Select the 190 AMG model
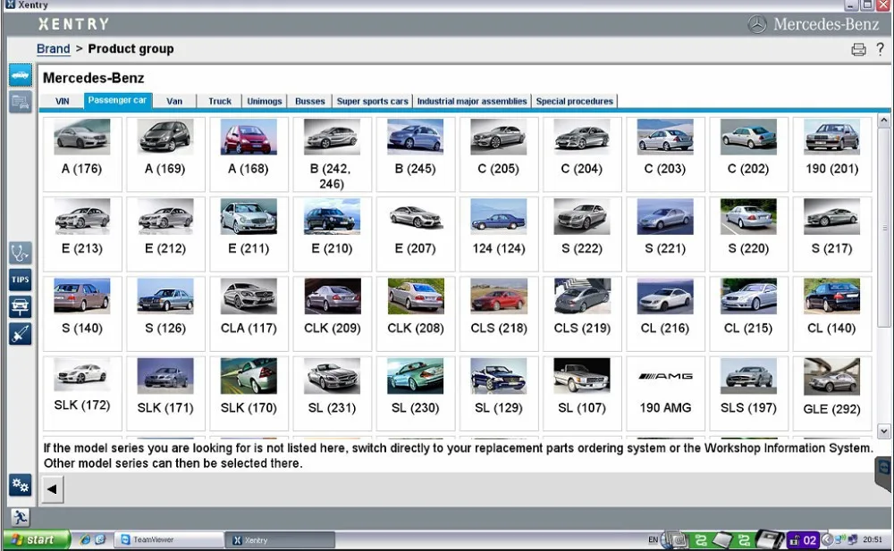Screen dimensions: 894x551 click(665, 393)
